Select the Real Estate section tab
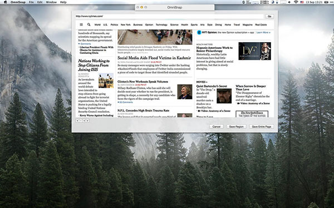 pyautogui.click(x=261, y=24)
